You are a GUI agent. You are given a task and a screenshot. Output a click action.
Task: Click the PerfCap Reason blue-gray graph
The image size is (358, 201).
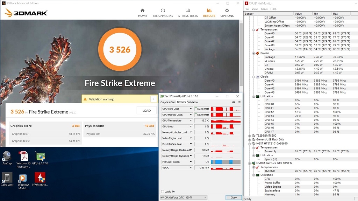coord(225,162)
